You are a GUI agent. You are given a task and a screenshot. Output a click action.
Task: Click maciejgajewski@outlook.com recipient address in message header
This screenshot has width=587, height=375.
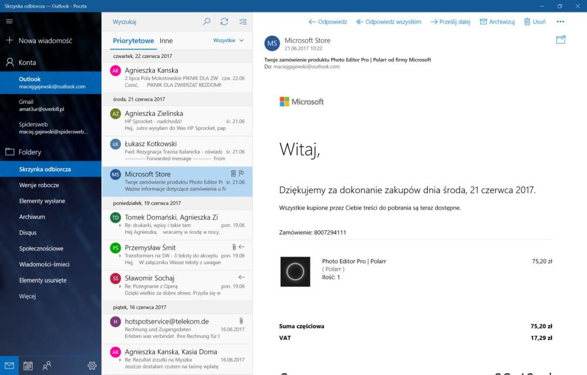pos(306,66)
